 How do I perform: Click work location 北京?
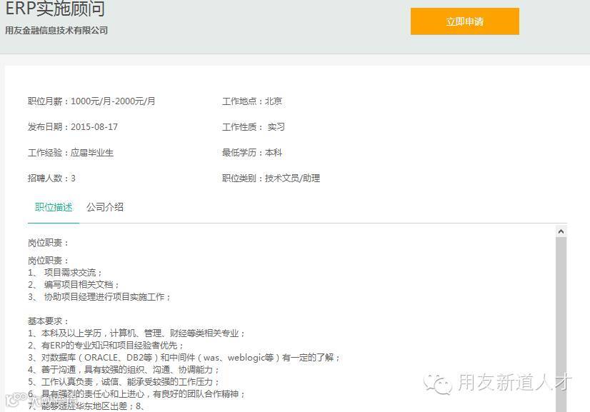(x=273, y=101)
